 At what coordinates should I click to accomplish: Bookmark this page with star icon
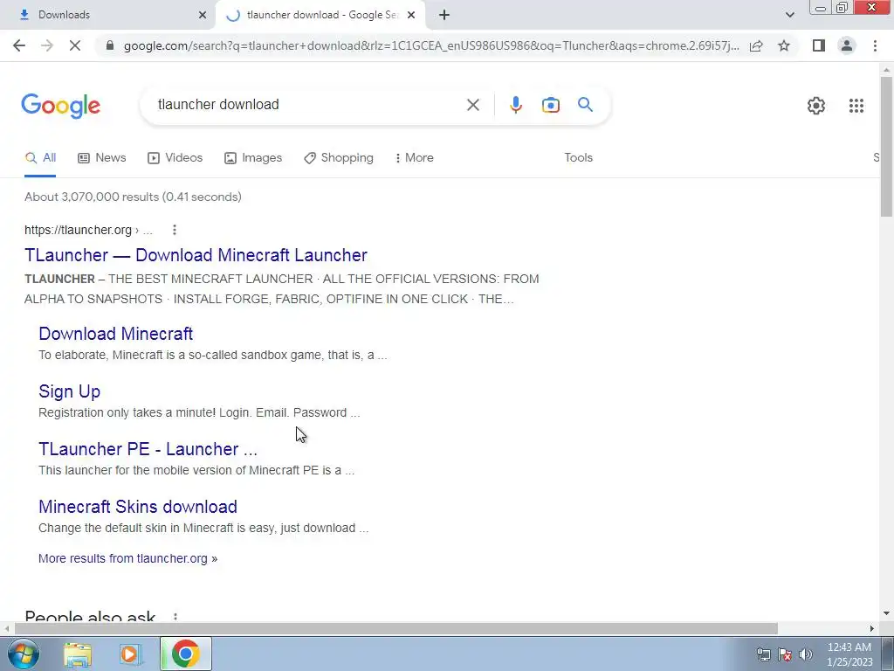pyautogui.click(x=784, y=45)
